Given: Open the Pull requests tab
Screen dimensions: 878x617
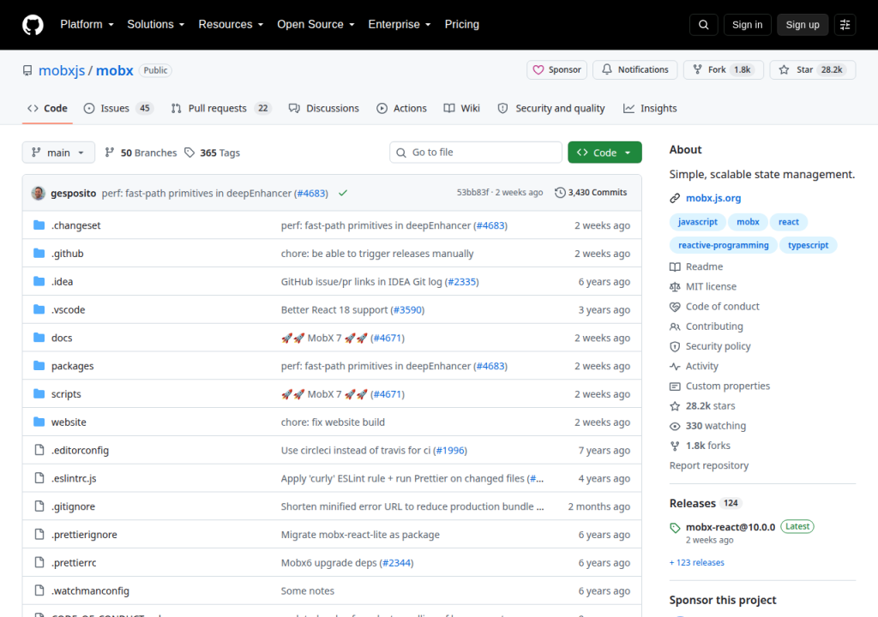Looking at the screenshot, I should (x=220, y=109).
